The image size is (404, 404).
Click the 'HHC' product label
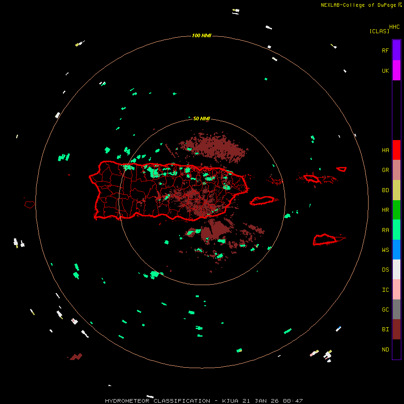tap(395, 27)
